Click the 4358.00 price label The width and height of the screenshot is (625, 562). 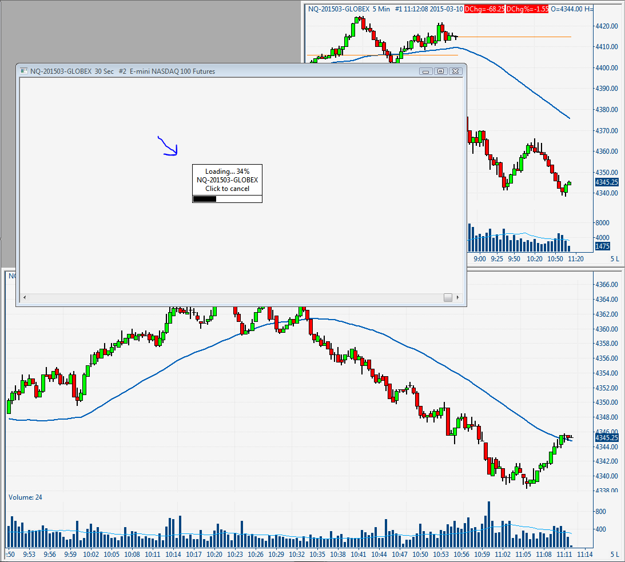click(x=607, y=344)
